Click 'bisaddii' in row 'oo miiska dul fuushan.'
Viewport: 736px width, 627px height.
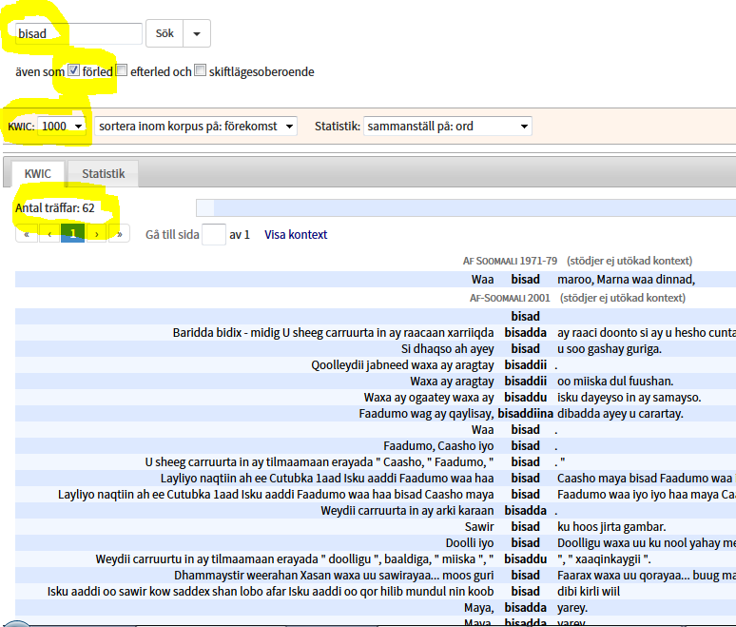525,382
